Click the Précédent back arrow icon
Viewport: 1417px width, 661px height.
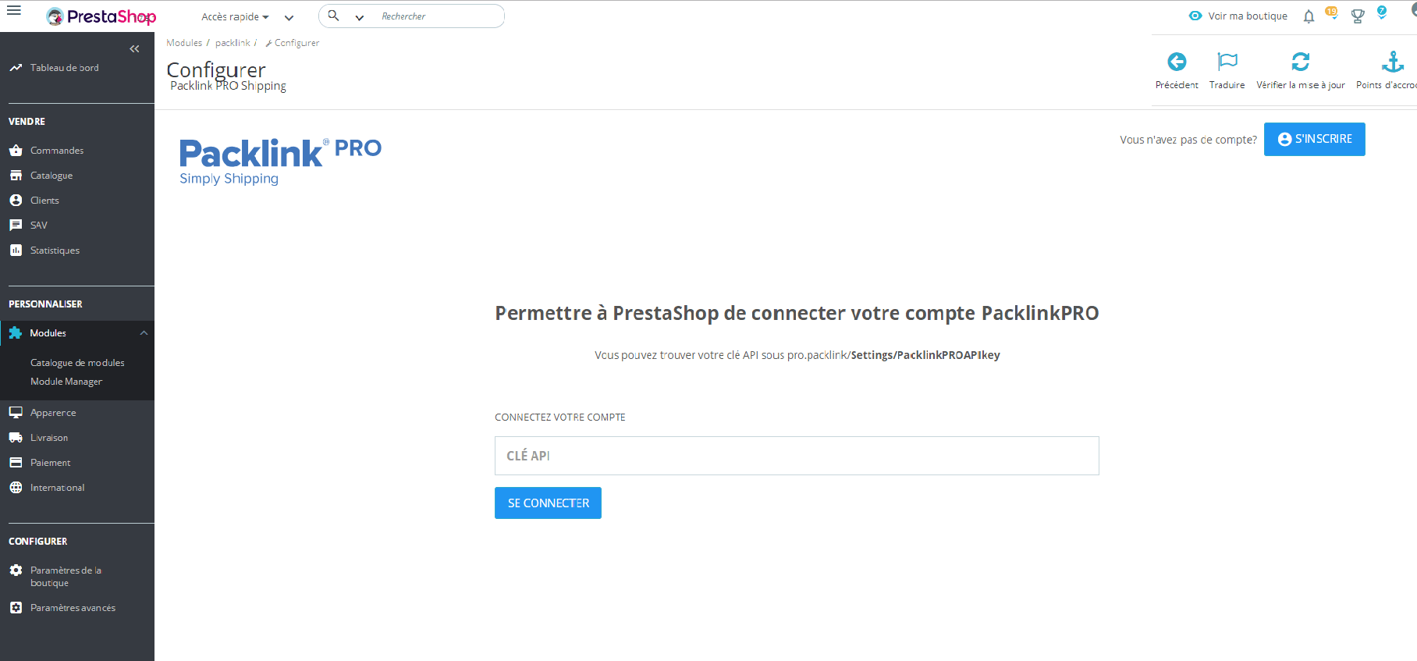click(1177, 61)
